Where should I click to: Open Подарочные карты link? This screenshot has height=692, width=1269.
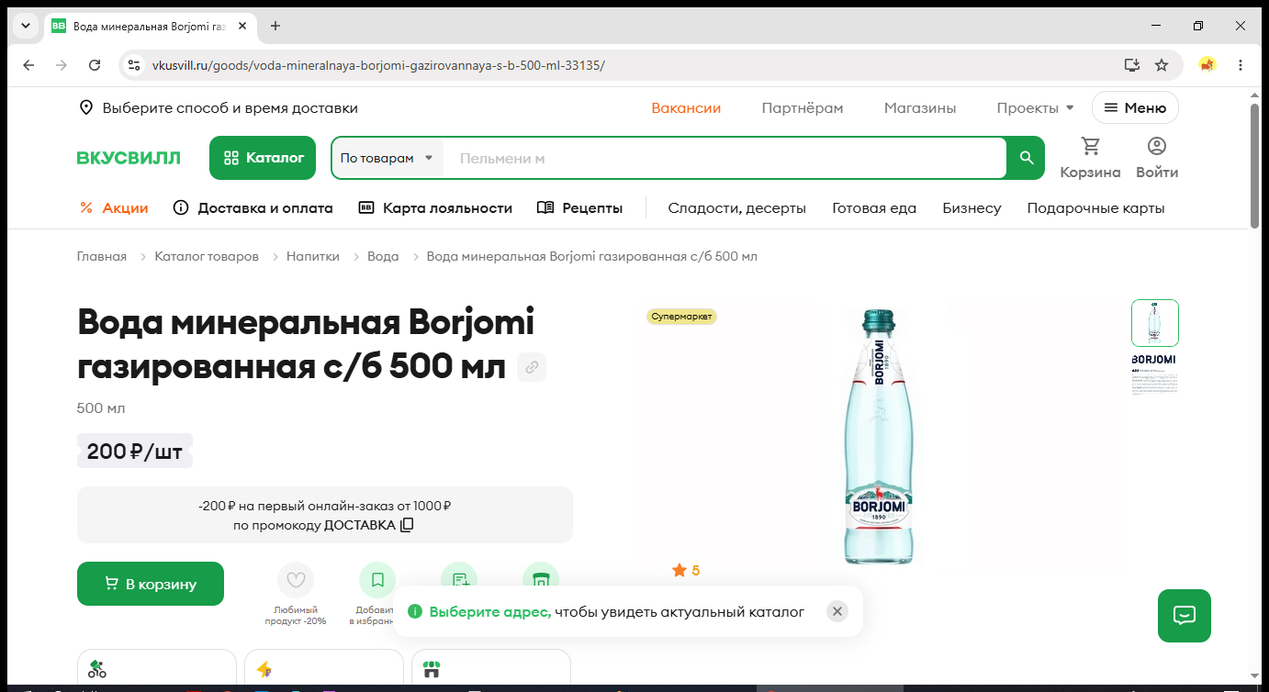coord(1096,208)
